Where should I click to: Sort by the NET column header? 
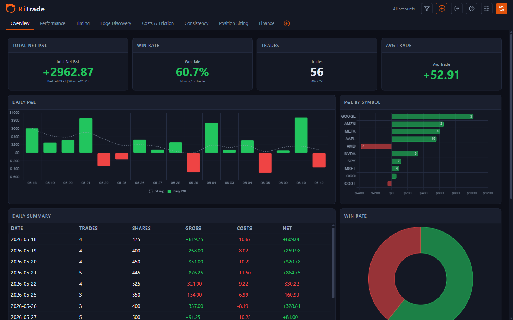tap(287, 228)
